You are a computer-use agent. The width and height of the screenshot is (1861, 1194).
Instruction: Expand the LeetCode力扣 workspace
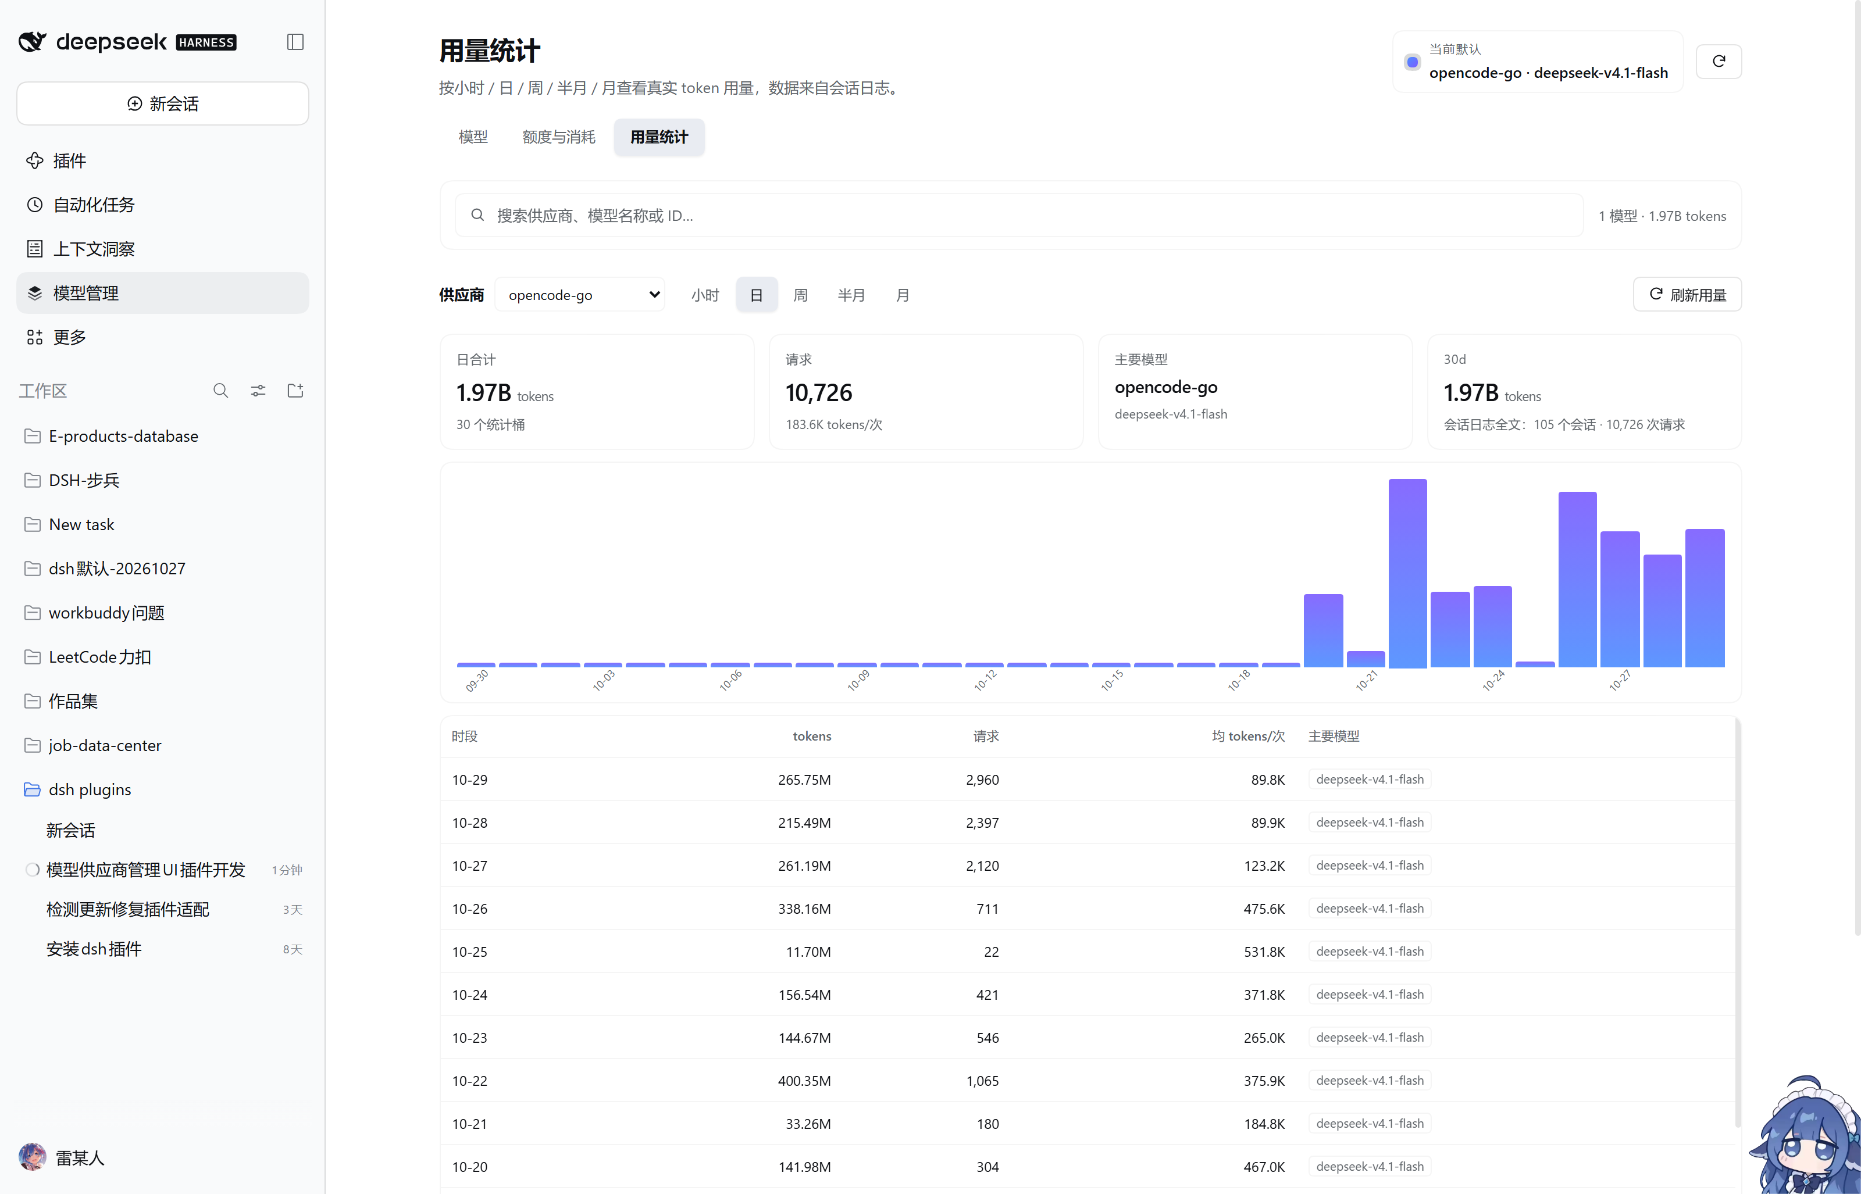pos(163,657)
